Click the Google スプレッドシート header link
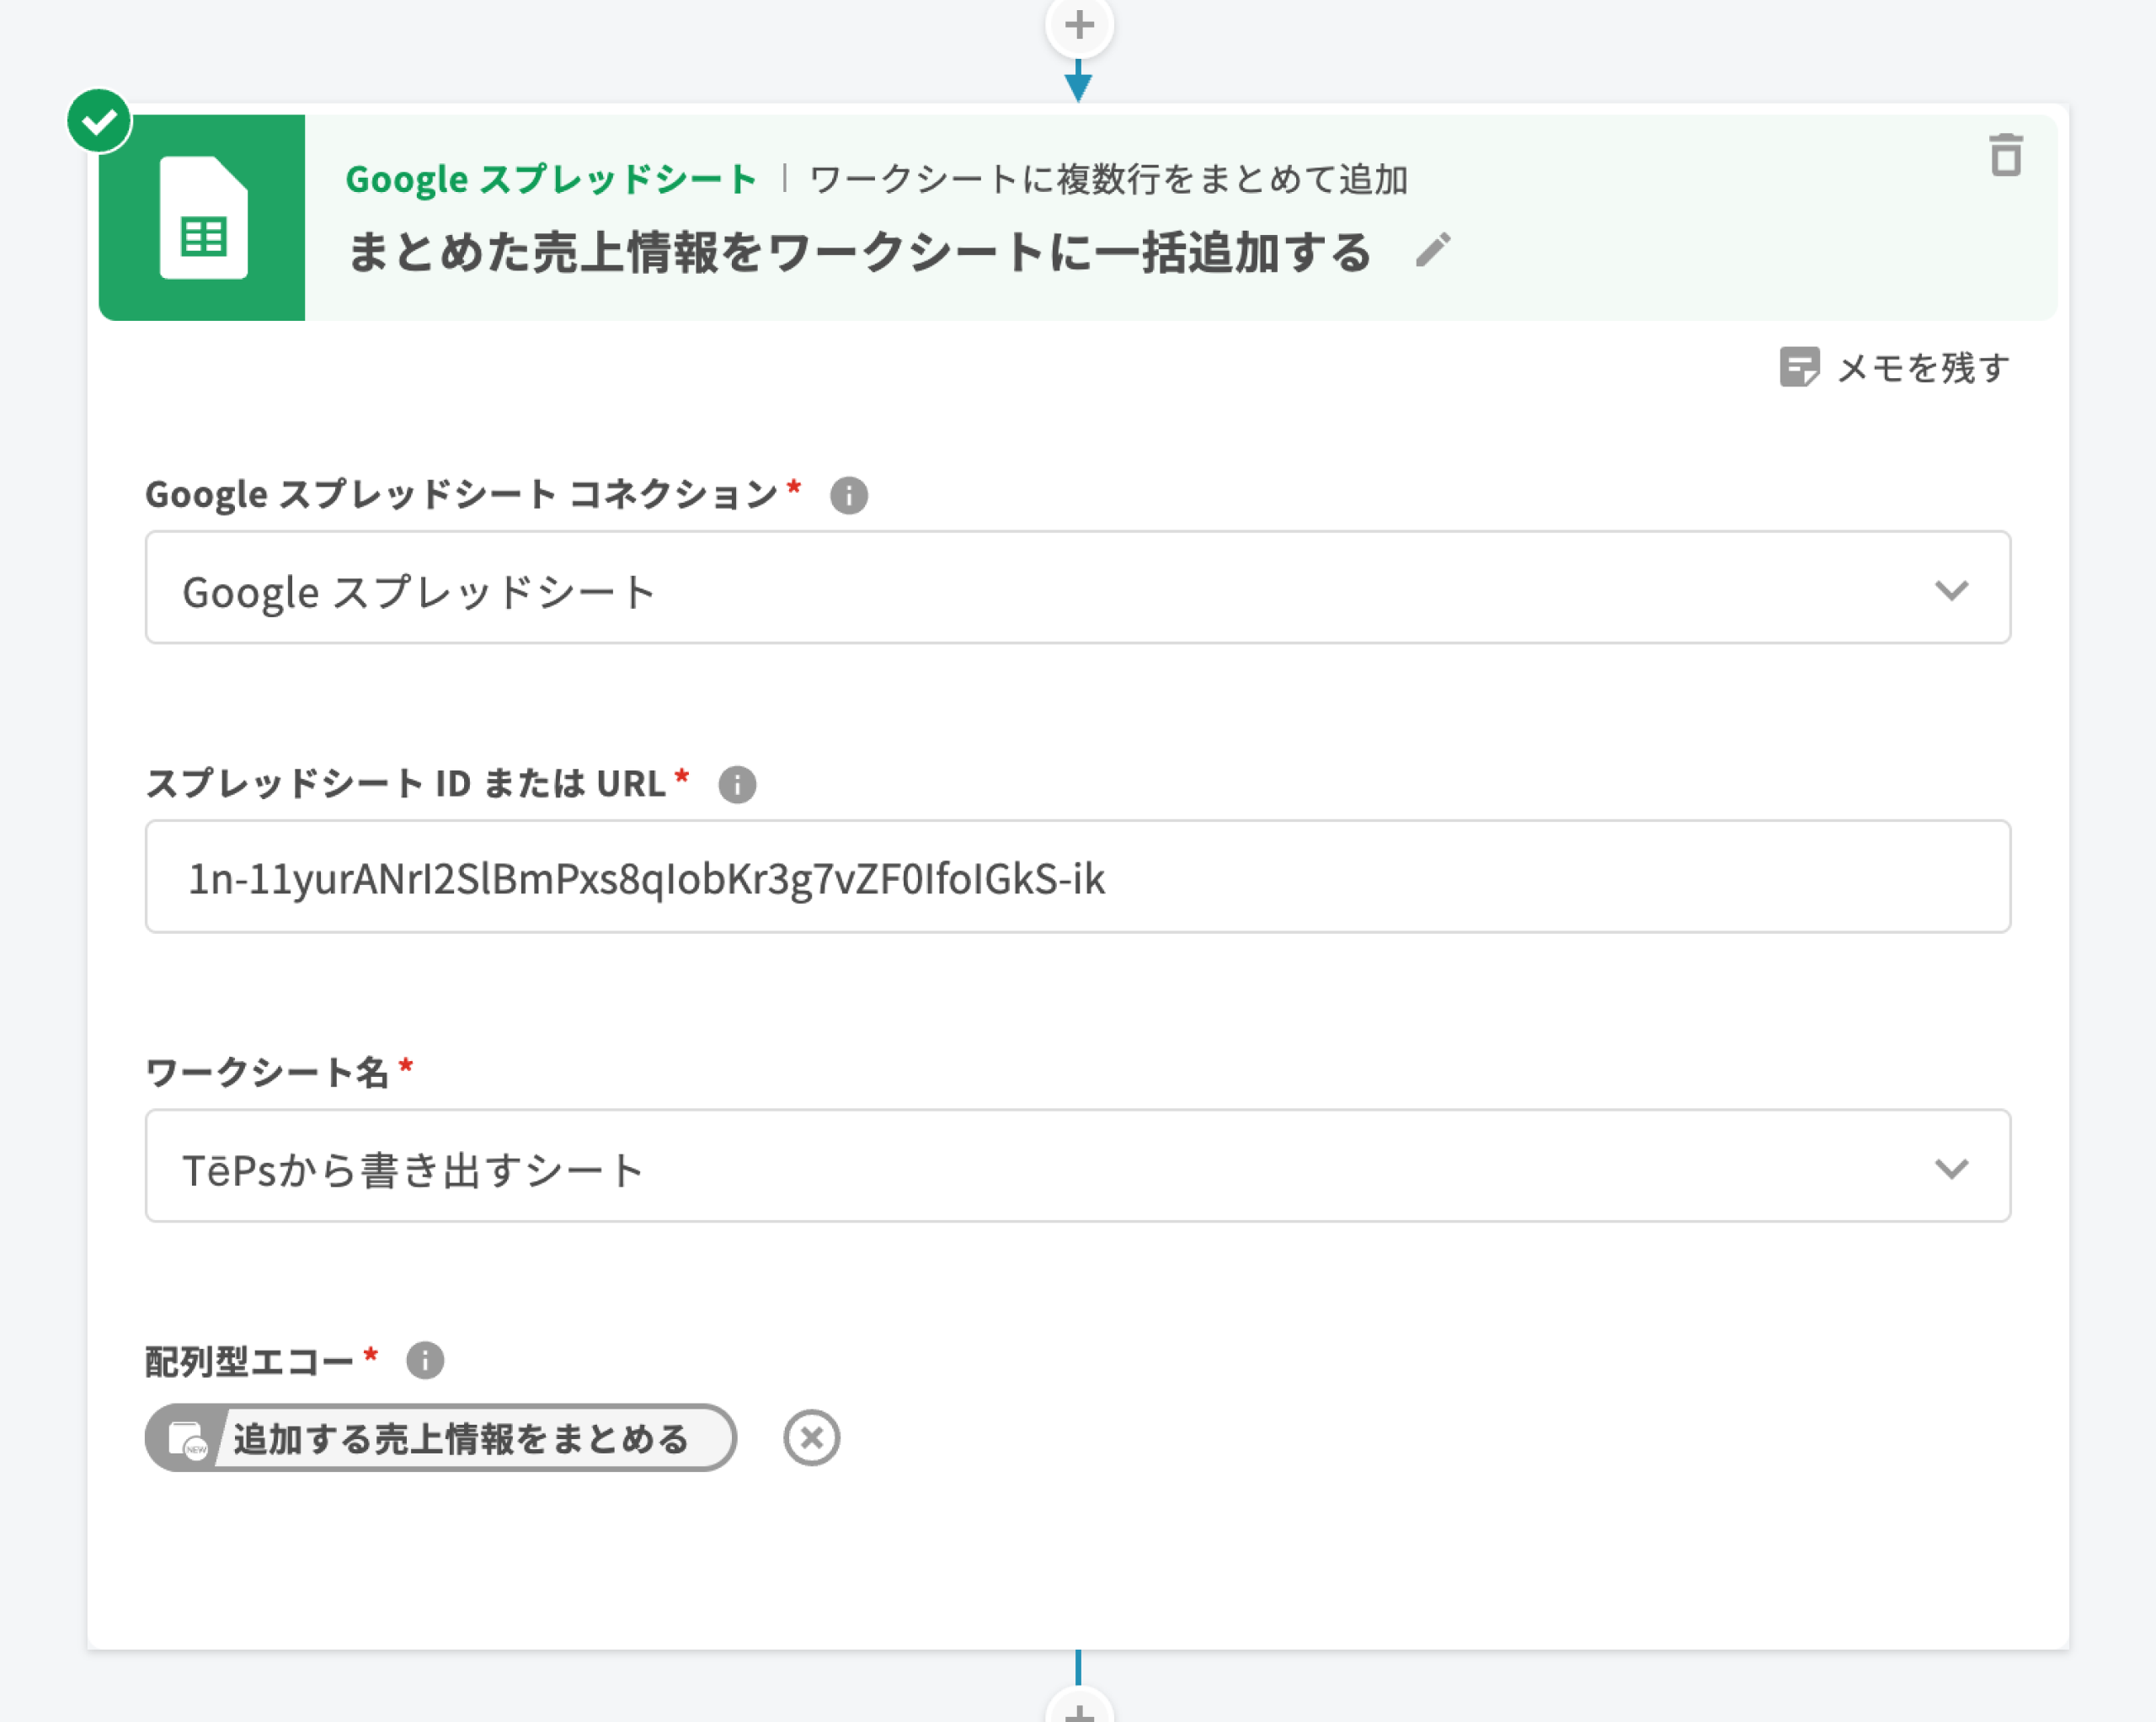 [550, 179]
